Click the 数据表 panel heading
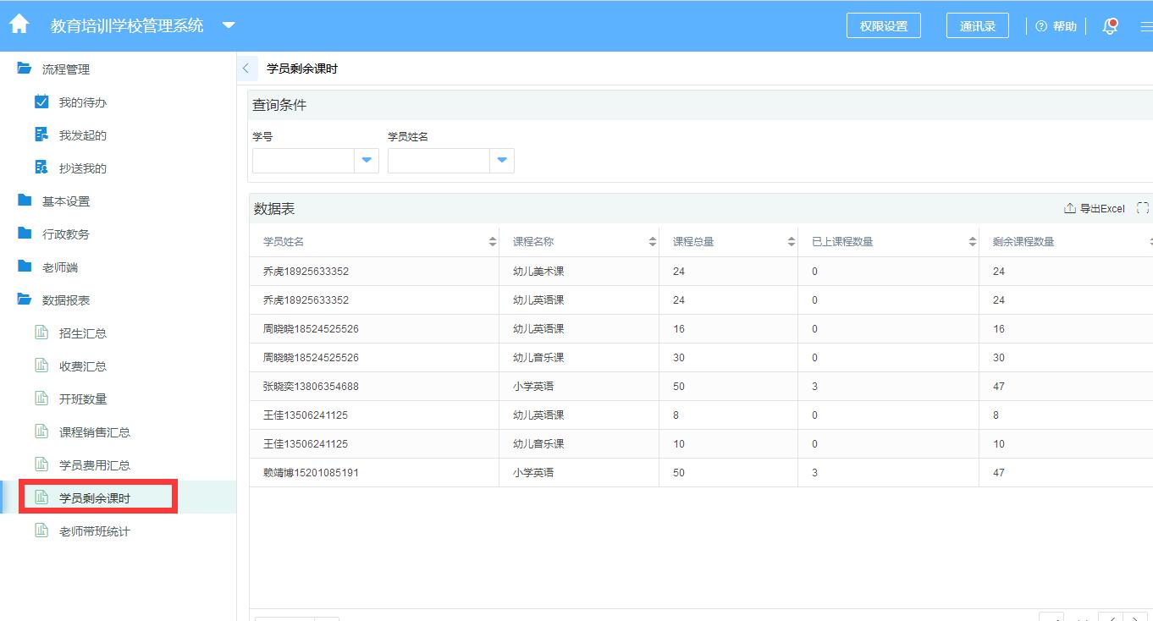Image resolution: width=1153 pixels, height=621 pixels. point(274,209)
